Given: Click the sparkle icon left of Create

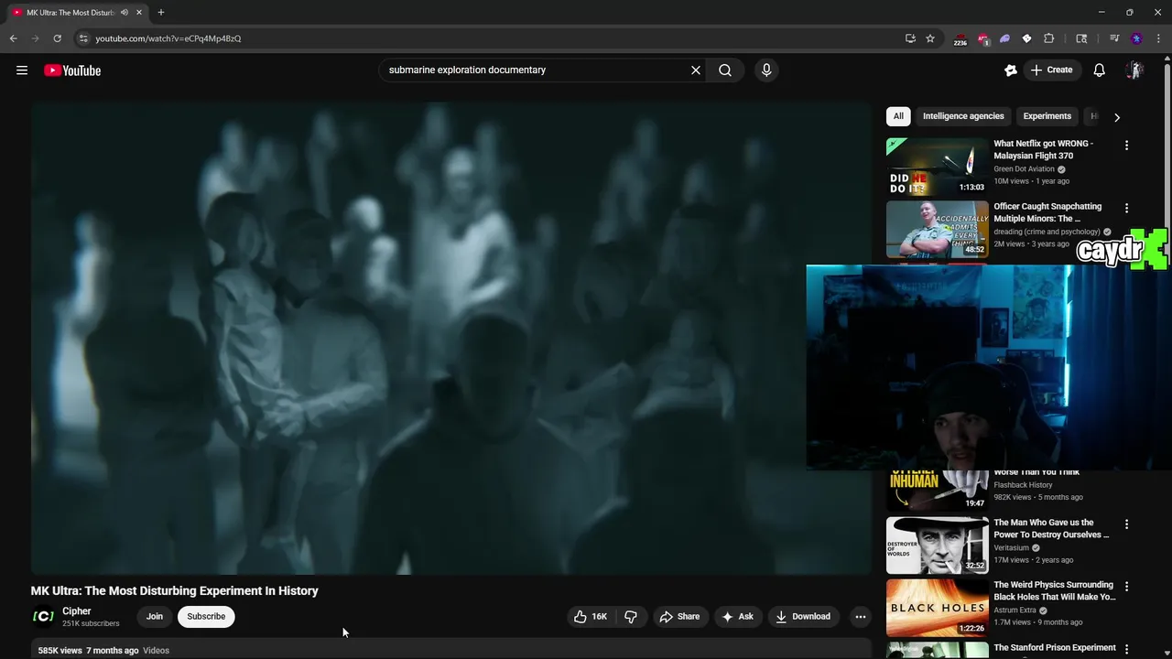Looking at the screenshot, I should pos(1011,70).
